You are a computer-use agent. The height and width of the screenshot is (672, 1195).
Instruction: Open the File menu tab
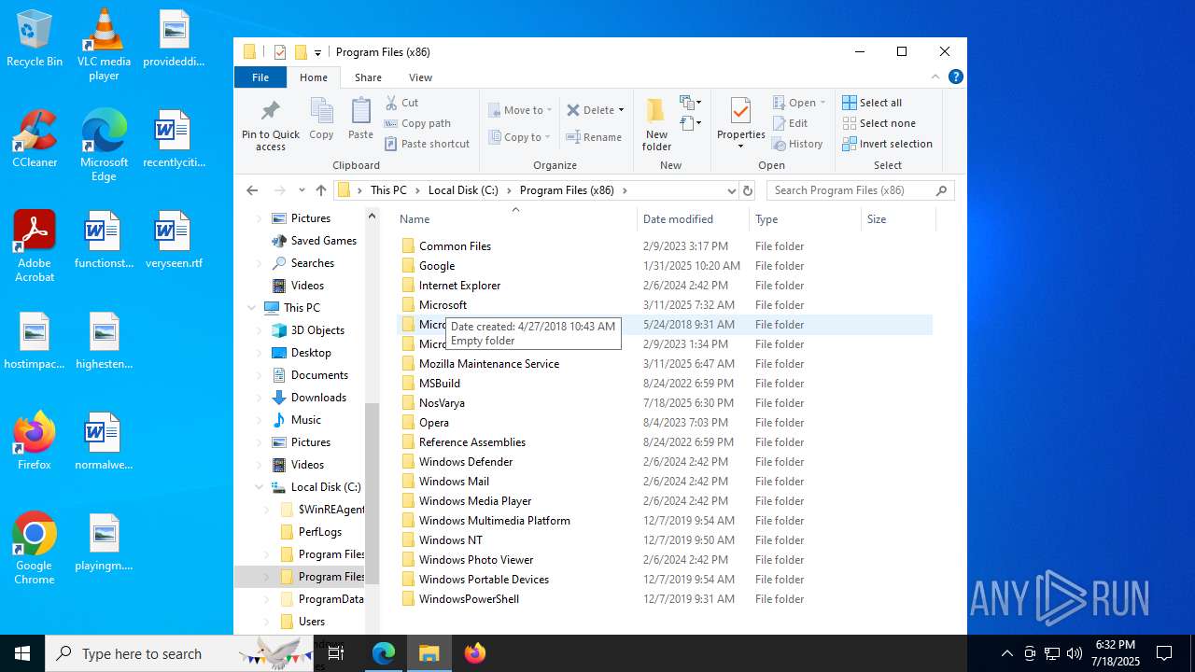coord(260,77)
